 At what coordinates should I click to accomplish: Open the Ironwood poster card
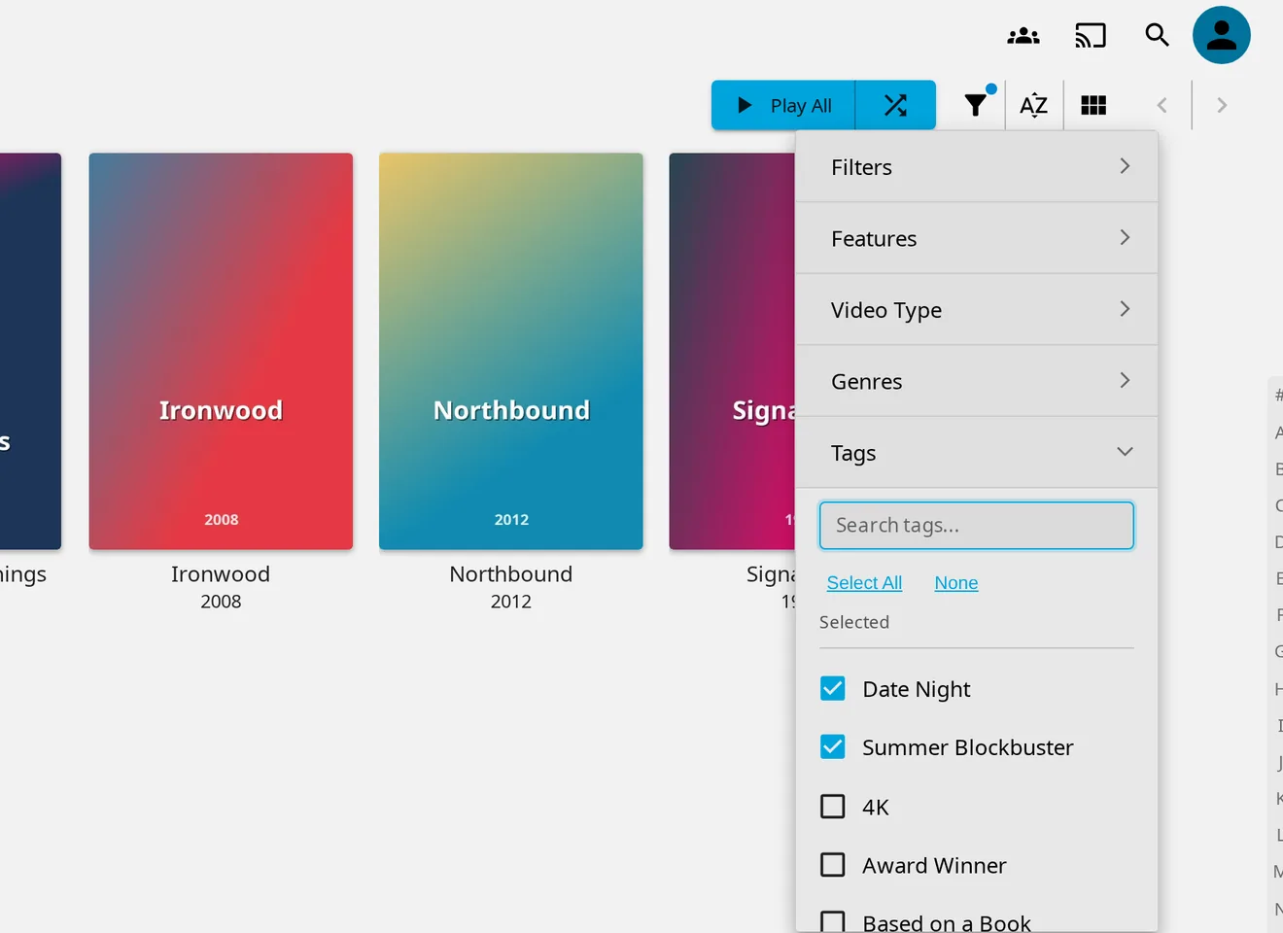[x=221, y=351]
